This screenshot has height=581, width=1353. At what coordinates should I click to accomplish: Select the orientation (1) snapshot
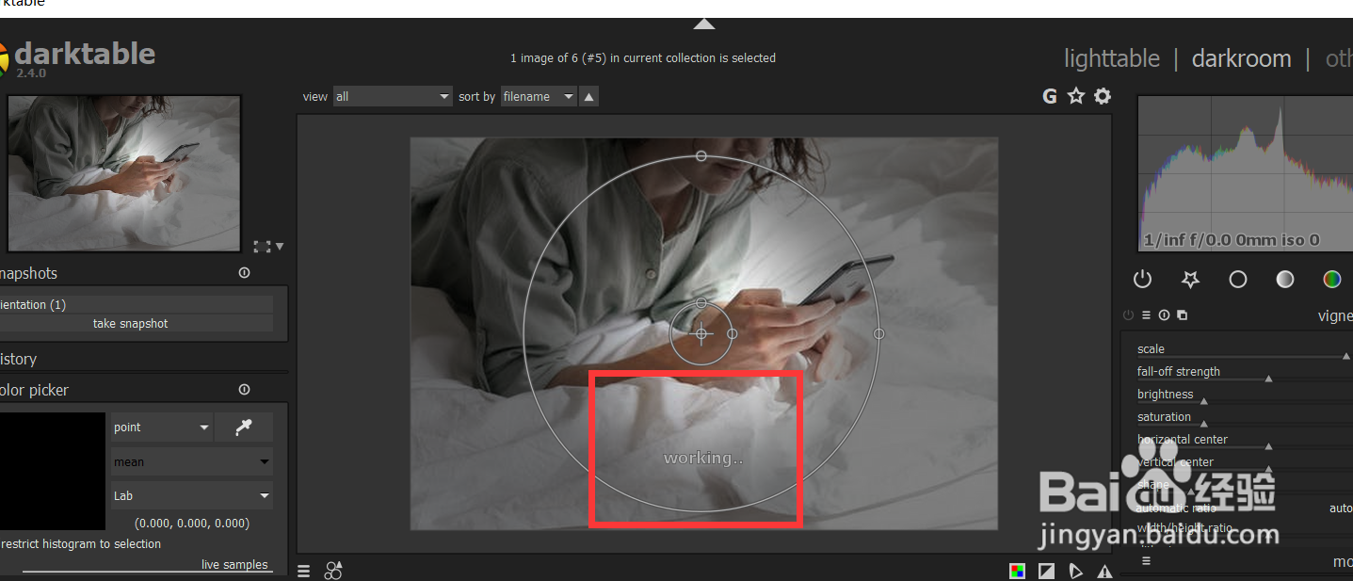click(137, 305)
